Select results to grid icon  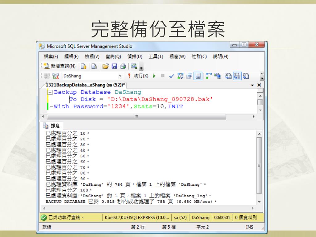point(237,76)
